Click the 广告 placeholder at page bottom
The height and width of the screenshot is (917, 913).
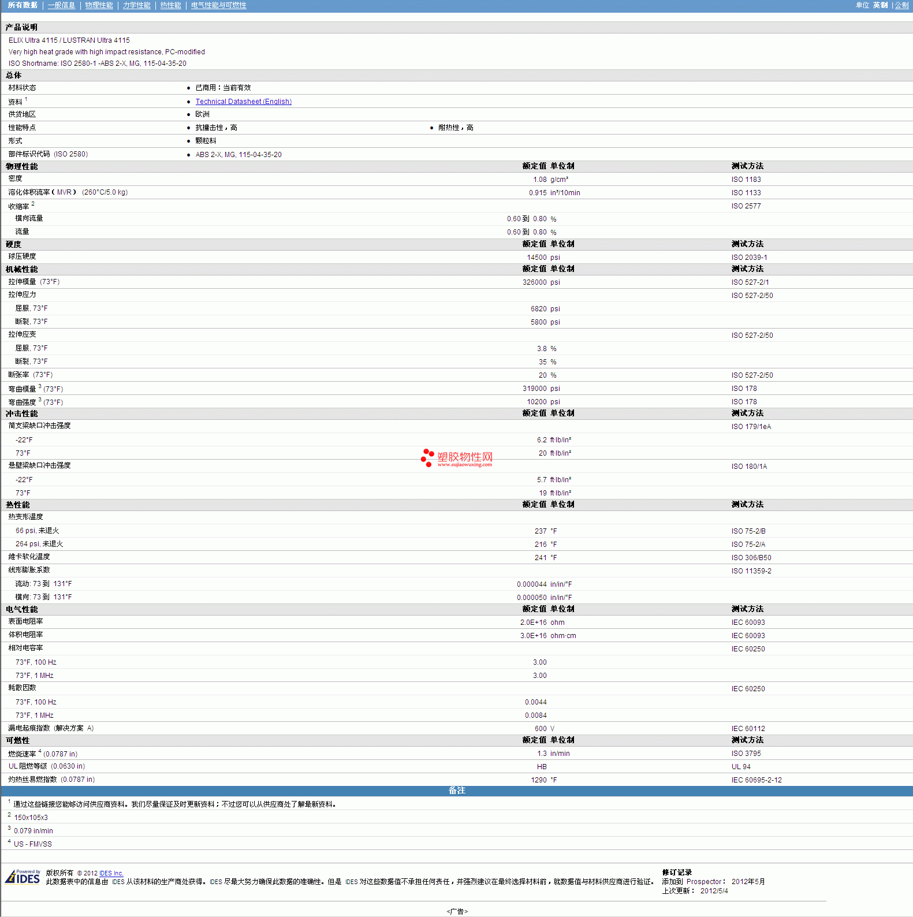[x=457, y=911]
